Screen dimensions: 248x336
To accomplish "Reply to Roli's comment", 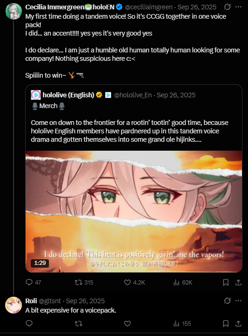I will 29,323.
